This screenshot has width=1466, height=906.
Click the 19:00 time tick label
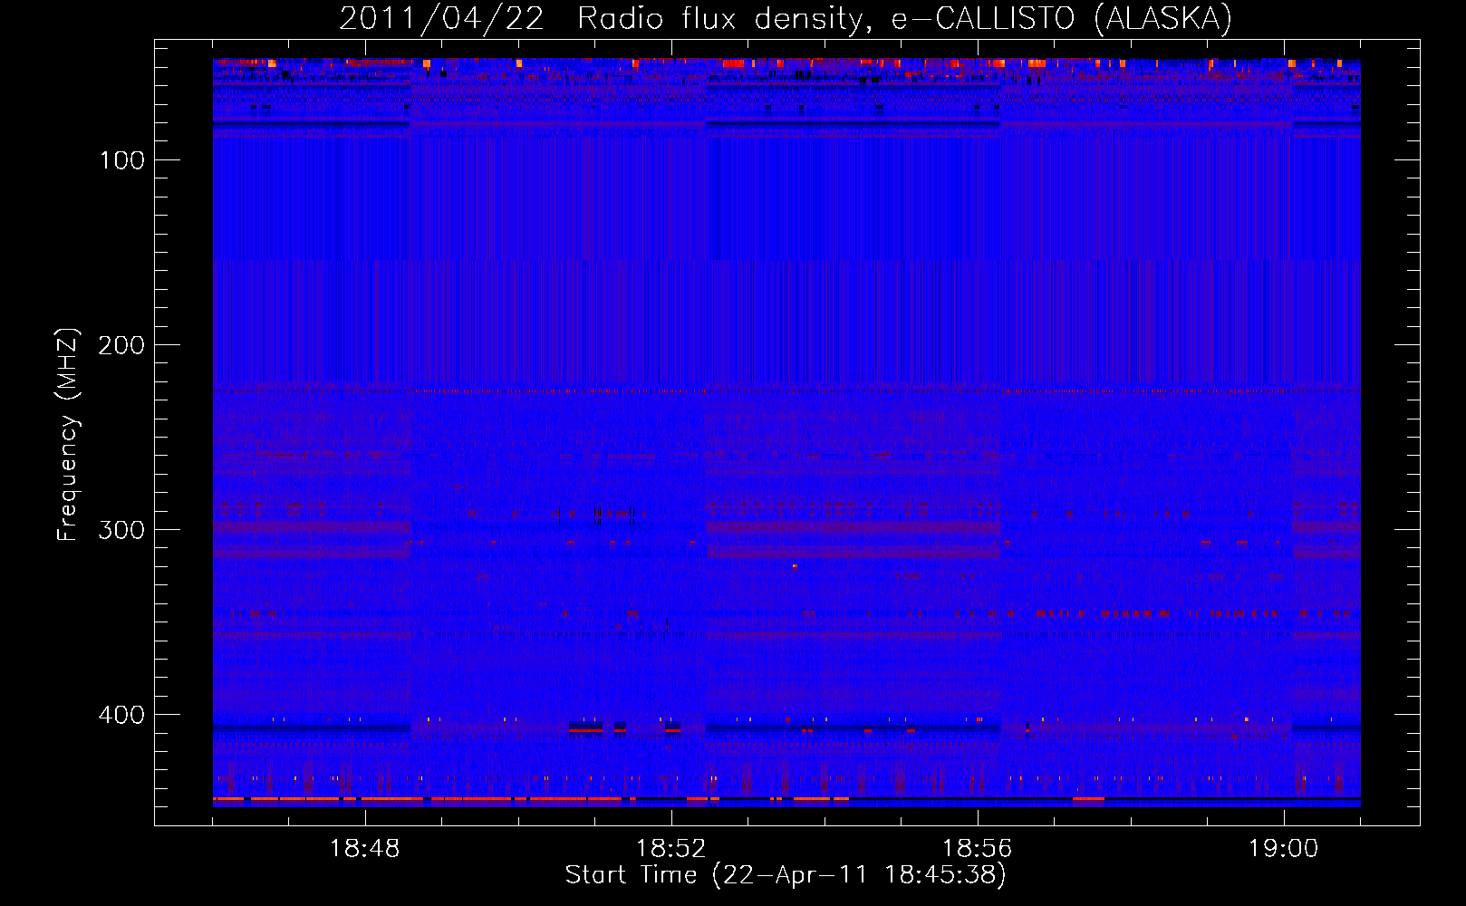coord(1284,849)
